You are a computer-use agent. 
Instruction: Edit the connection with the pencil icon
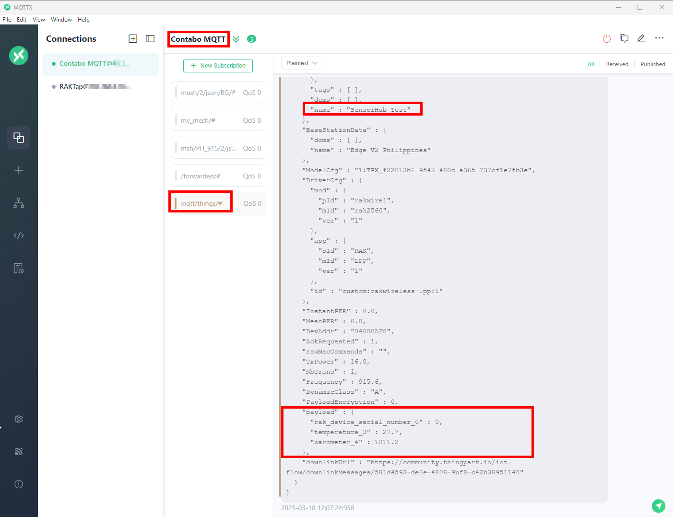(641, 38)
